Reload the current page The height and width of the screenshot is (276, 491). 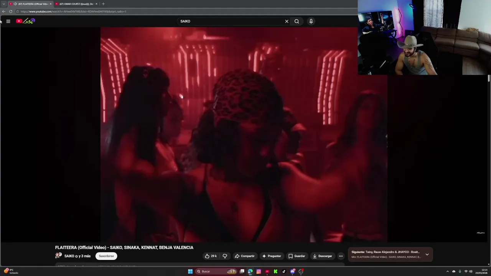click(11, 11)
